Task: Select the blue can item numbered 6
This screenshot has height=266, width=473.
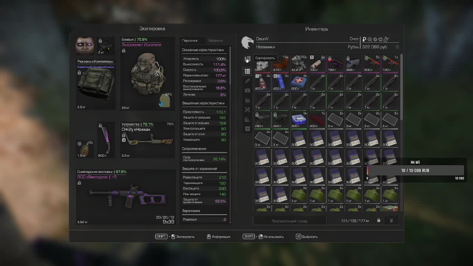Action: coord(280,82)
